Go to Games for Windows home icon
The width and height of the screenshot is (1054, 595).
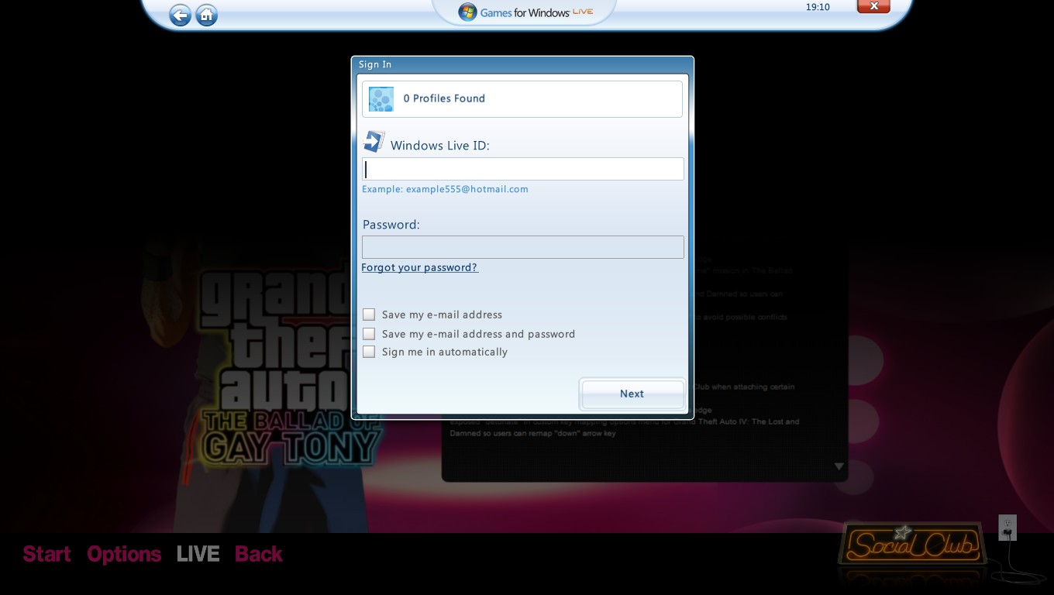pos(206,15)
